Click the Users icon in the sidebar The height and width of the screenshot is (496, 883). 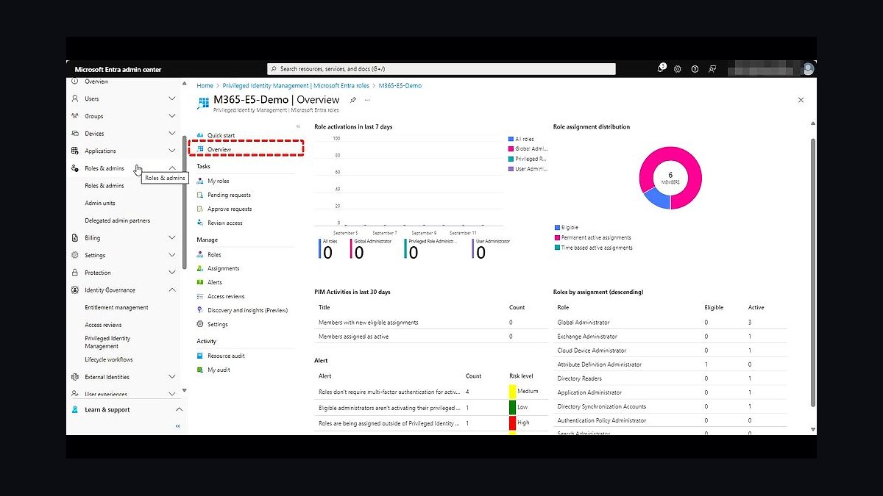[x=75, y=98]
